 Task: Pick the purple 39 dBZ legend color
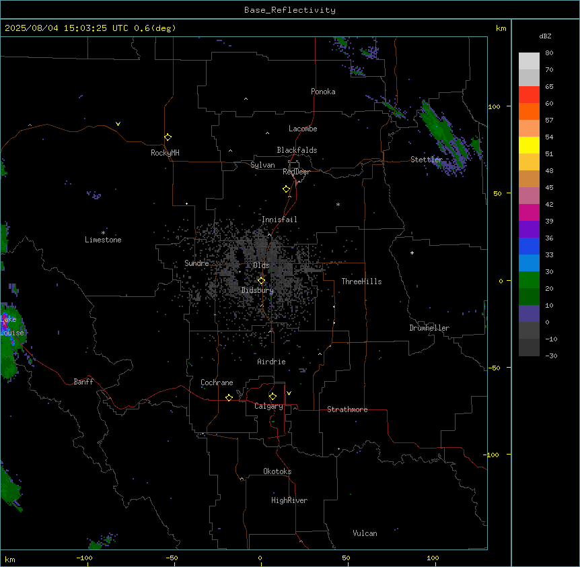[529, 229]
